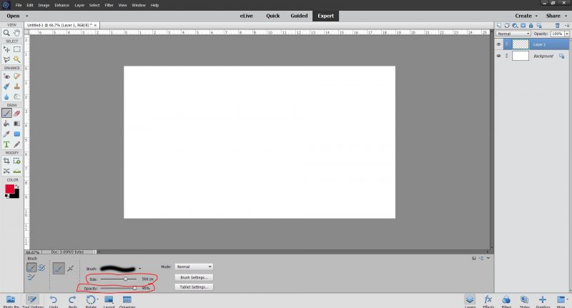Enable Airbrush mode in tool options
The width and height of the screenshot is (572, 308).
tap(70, 268)
